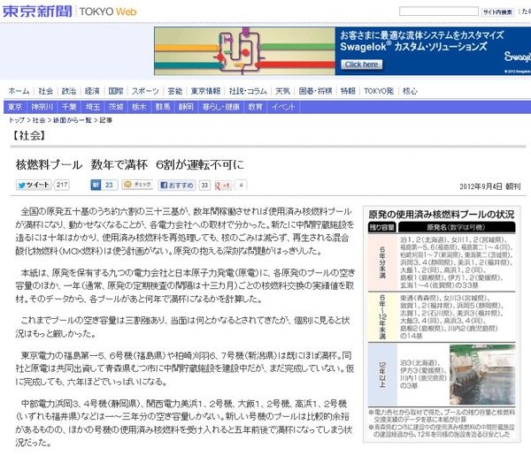Click the 社会 breadcrumb link
531x455 pixels.
click(x=39, y=120)
